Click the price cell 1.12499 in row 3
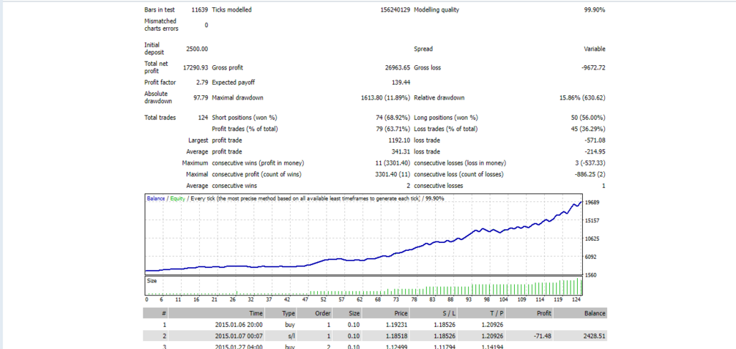Viewport: 736px width, 349px height. (x=397, y=347)
